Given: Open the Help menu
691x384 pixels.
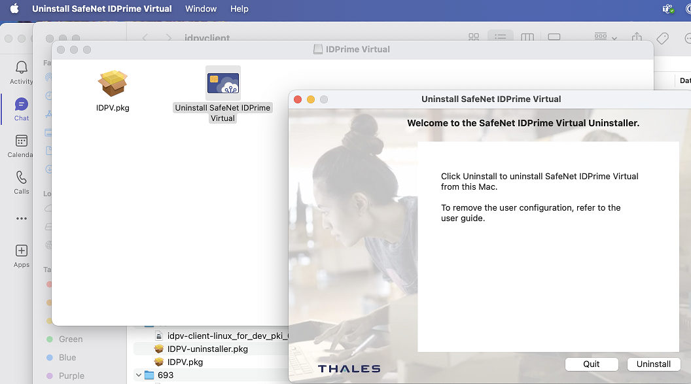Looking at the screenshot, I should [239, 9].
